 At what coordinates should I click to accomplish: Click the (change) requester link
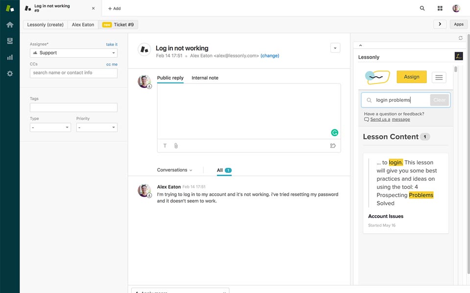[x=270, y=56]
